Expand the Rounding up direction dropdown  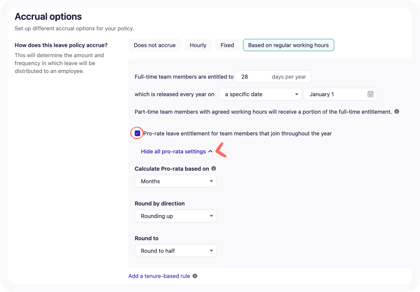175,216
